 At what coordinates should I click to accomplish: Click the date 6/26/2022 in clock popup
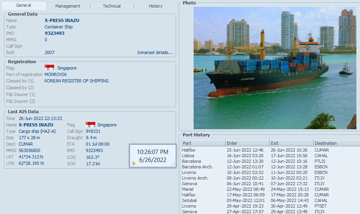pyautogui.click(x=153, y=160)
